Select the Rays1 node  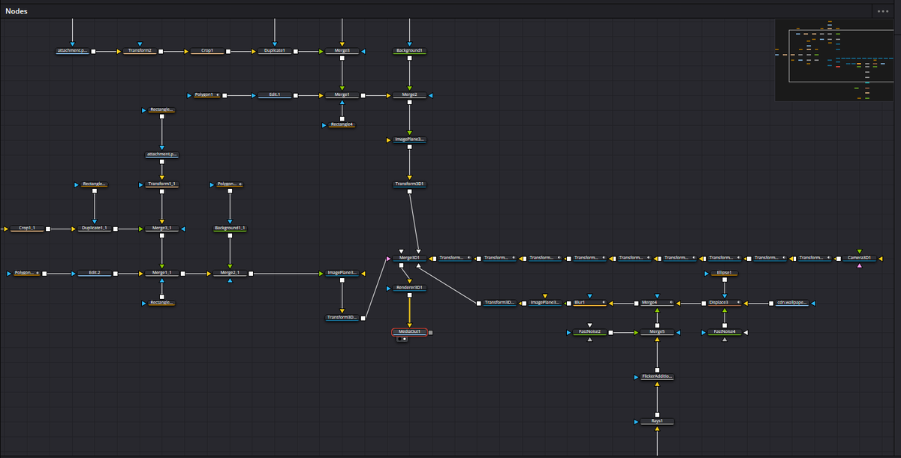pyautogui.click(x=657, y=422)
